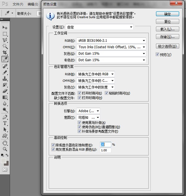This screenshot has height=196, width=186.
Task: Open the 专色(P) Dot Gain 15% dropdown
Action: click(x=111, y=60)
